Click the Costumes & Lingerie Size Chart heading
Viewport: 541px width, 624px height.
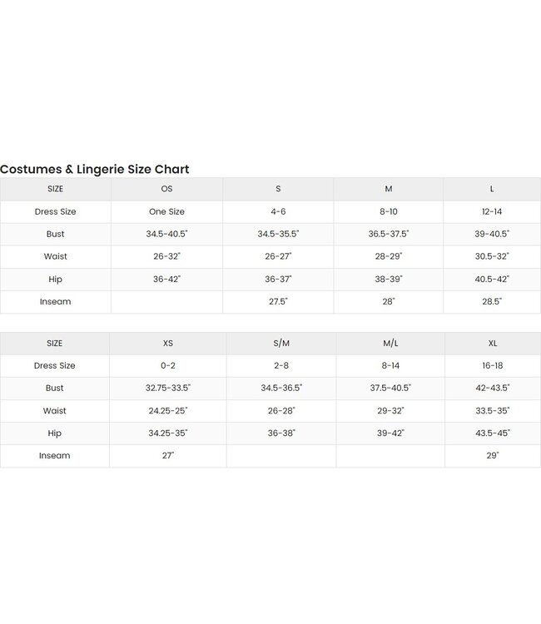pos(95,169)
